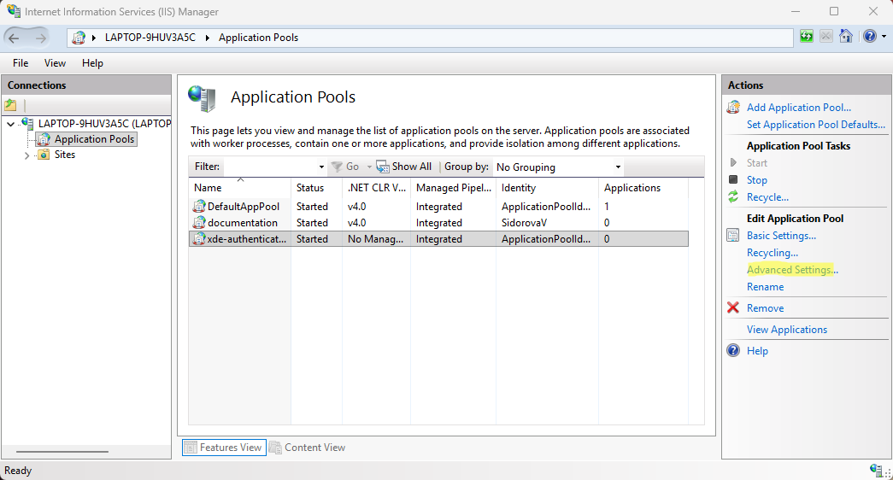Click the Show All icon in filter bar
The height and width of the screenshot is (480, 893).
point(382,167)
